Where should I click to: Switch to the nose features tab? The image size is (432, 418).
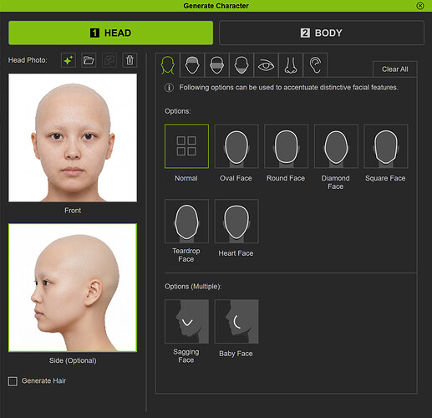click(x=291, y=65)
